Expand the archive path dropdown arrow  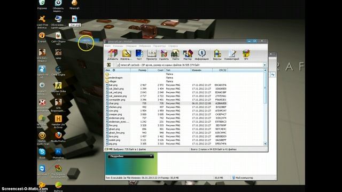(265, 65)
